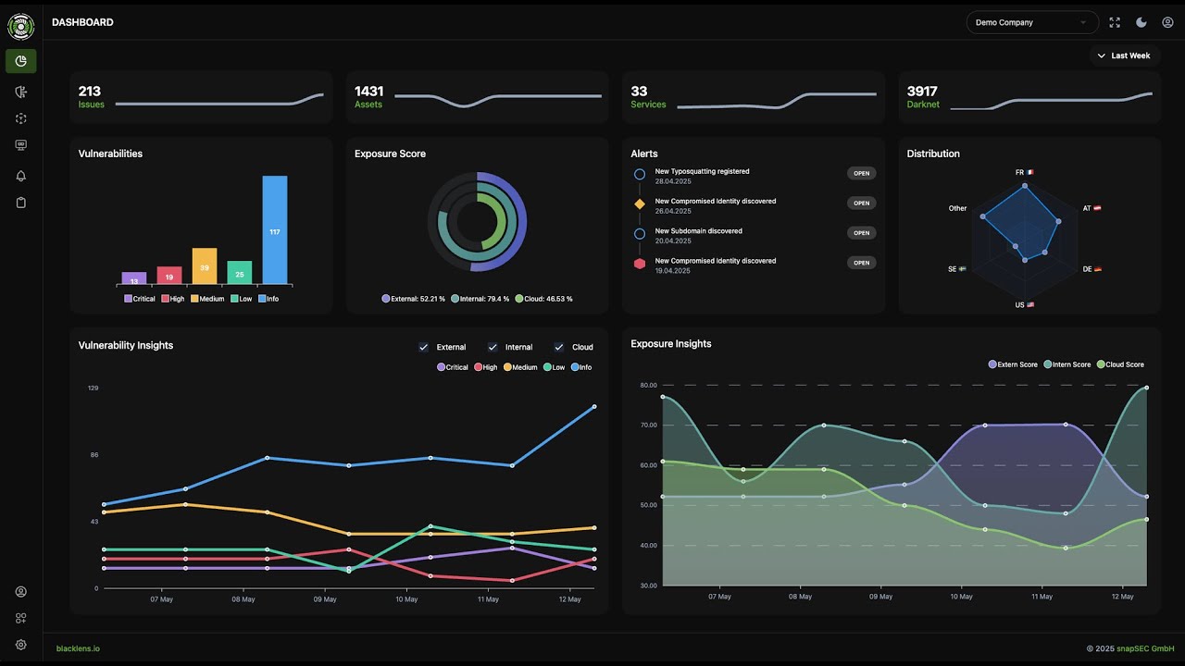Click OPEN for New Subdomain discovered alert
1185x666 pixels.
(x=861, y=233)
